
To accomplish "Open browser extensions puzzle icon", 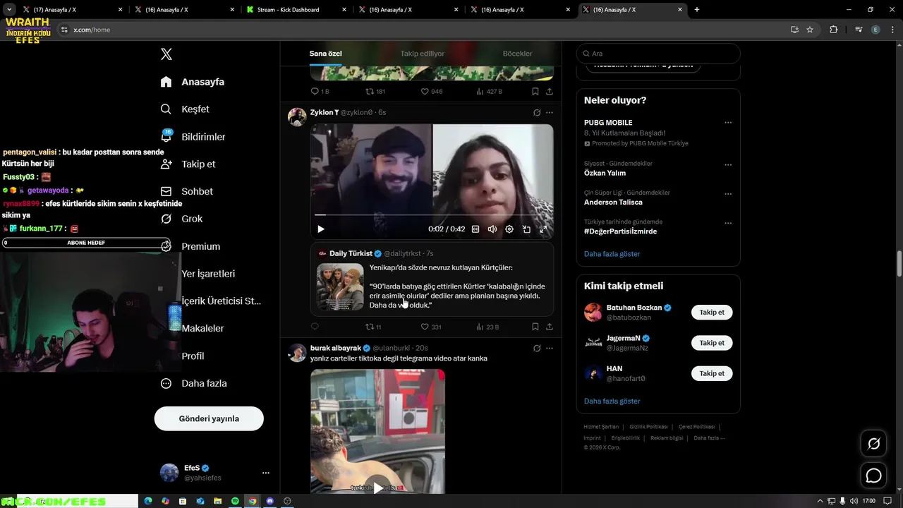I will 834,30.
